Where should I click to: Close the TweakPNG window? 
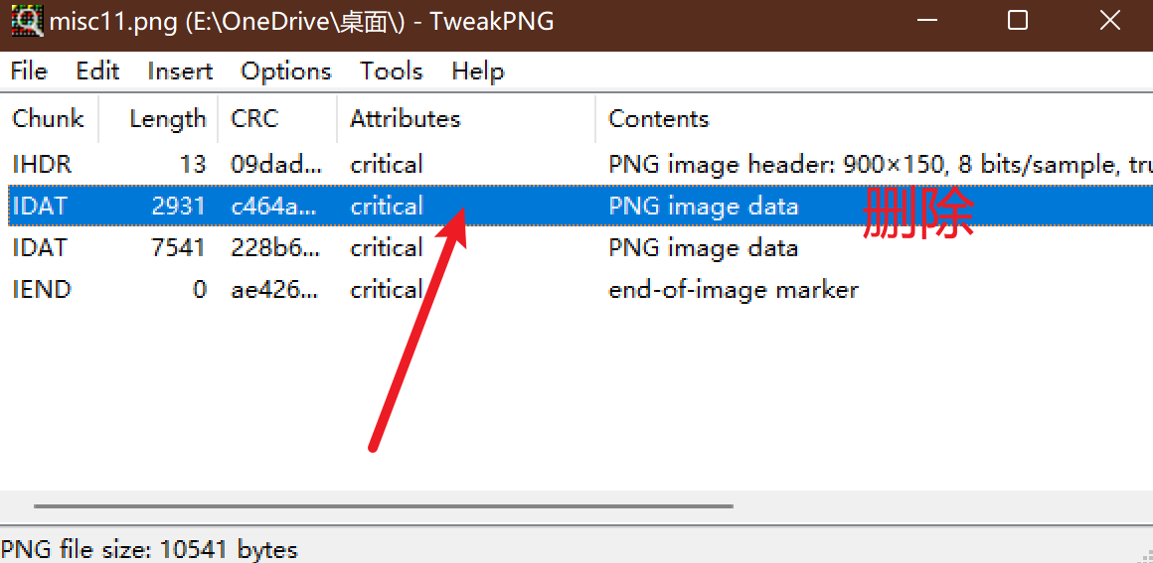[1110, 21]
